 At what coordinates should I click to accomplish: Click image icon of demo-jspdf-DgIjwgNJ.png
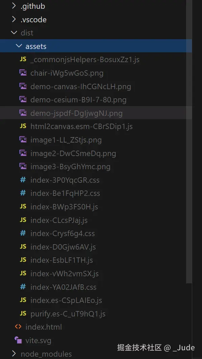point(23,113)
